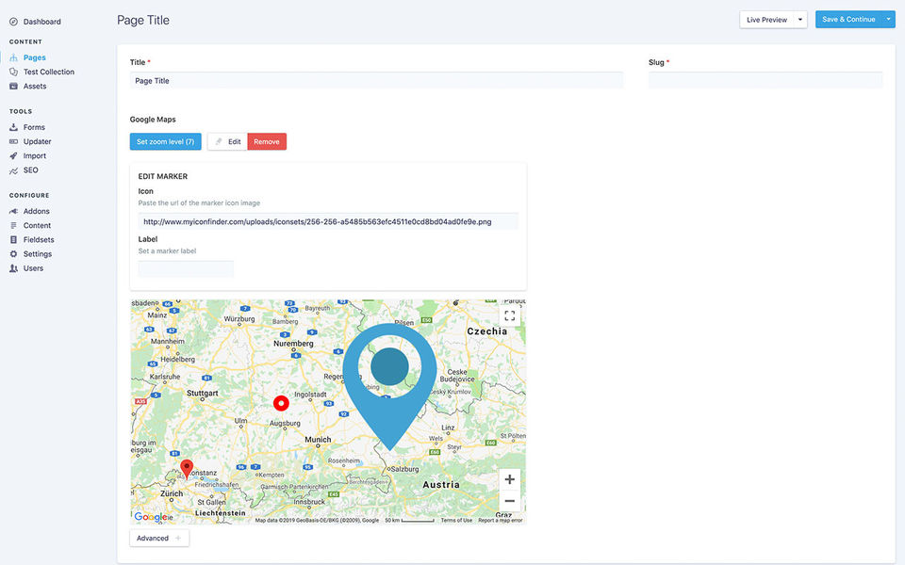This screenshot has height=565, width=905.
Task: Click into the Title input field
Action: (x=376, y=81)
